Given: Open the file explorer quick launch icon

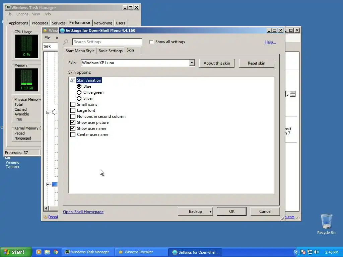Looking at the screenshot, I should (47, 252).
